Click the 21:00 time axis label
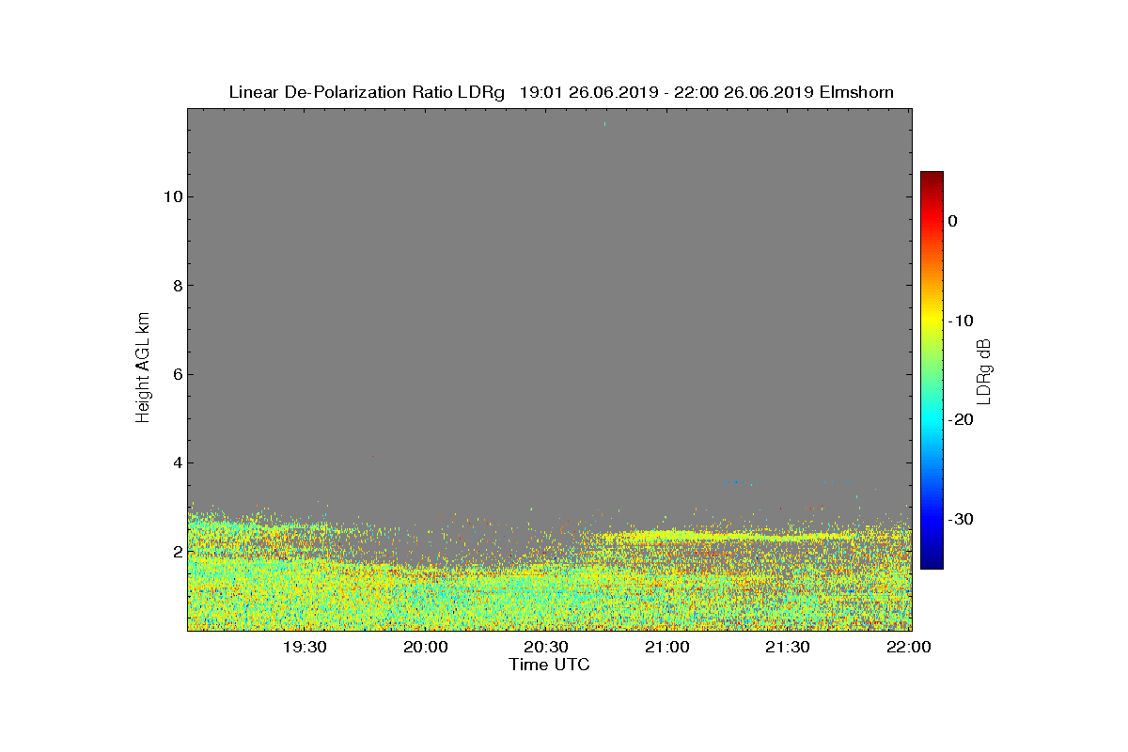This screenshot has height=752, width=1128. [667, 647]
